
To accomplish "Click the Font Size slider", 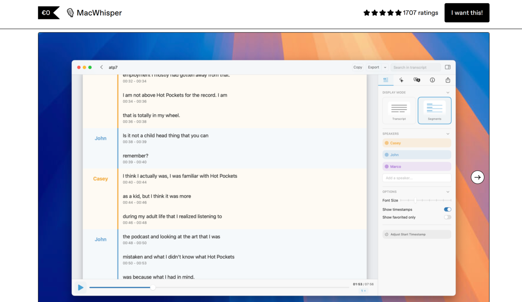I will [x=426, y=200].
